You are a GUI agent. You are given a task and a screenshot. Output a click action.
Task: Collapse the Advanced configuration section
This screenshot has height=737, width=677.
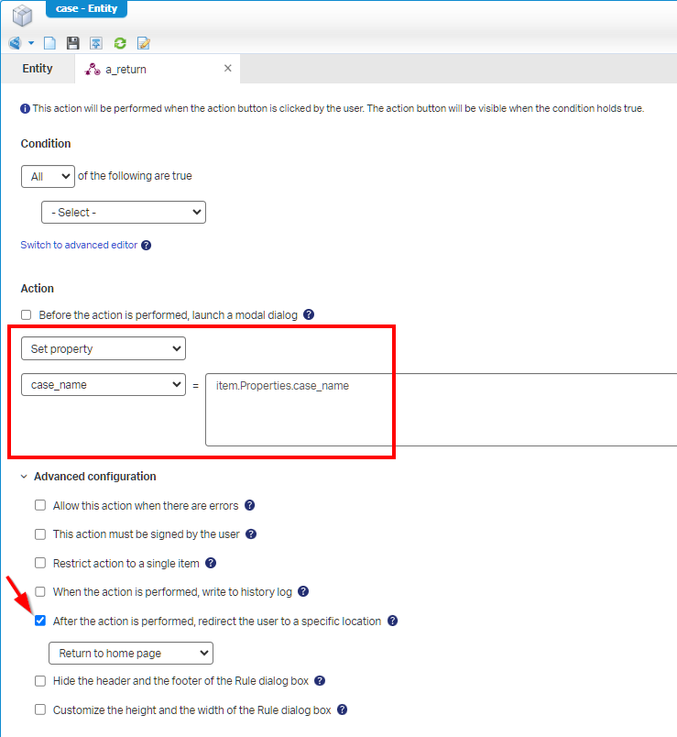point(24,477)
